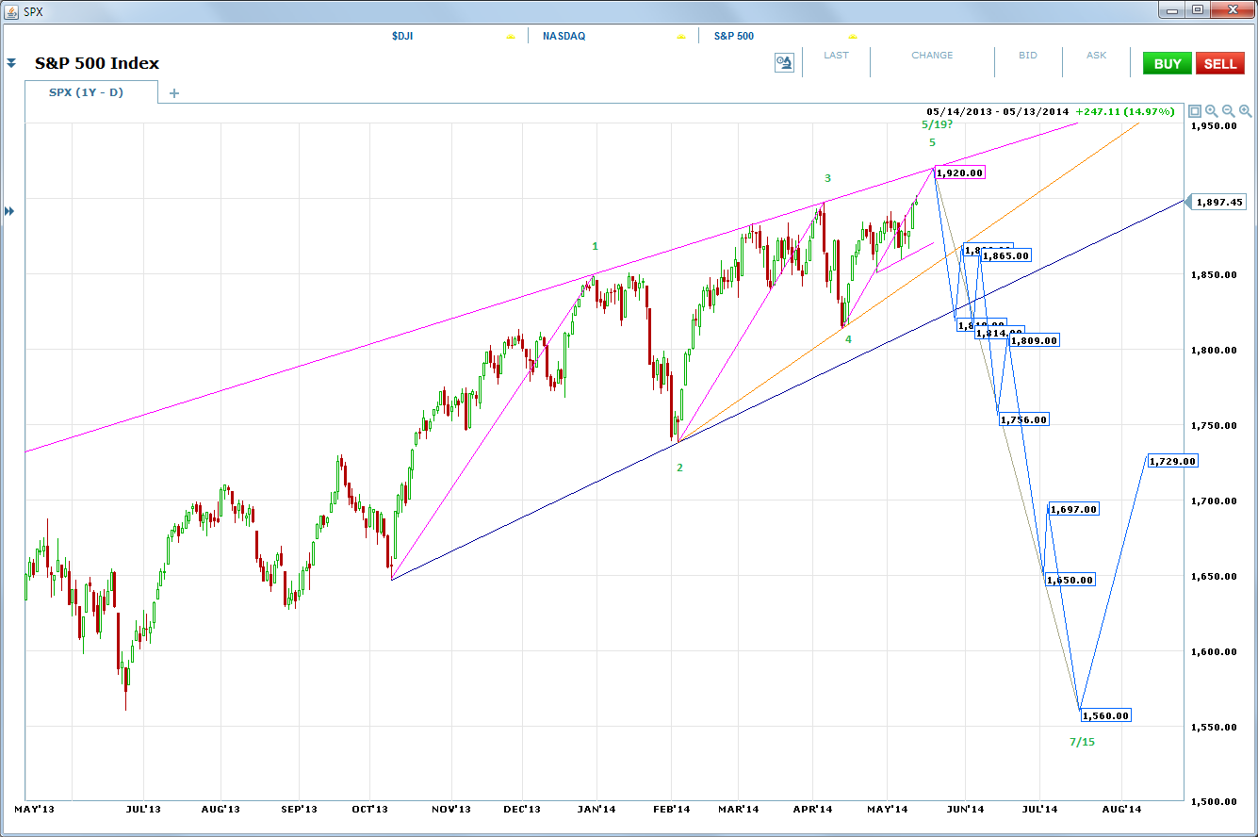This screenshot has height=837, width=1258.
Task: Click the ASK column header
Action: pyautogui.click(x=1097, y=55)
